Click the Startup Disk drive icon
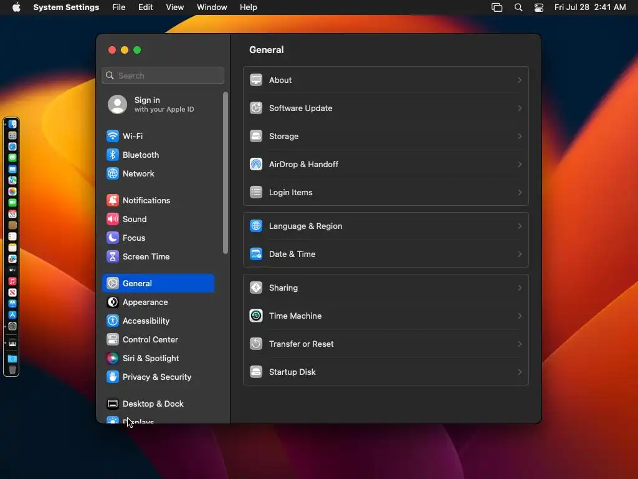Viewport: 638px width, 479px height. pyautogui.click(x=256, y=372)
